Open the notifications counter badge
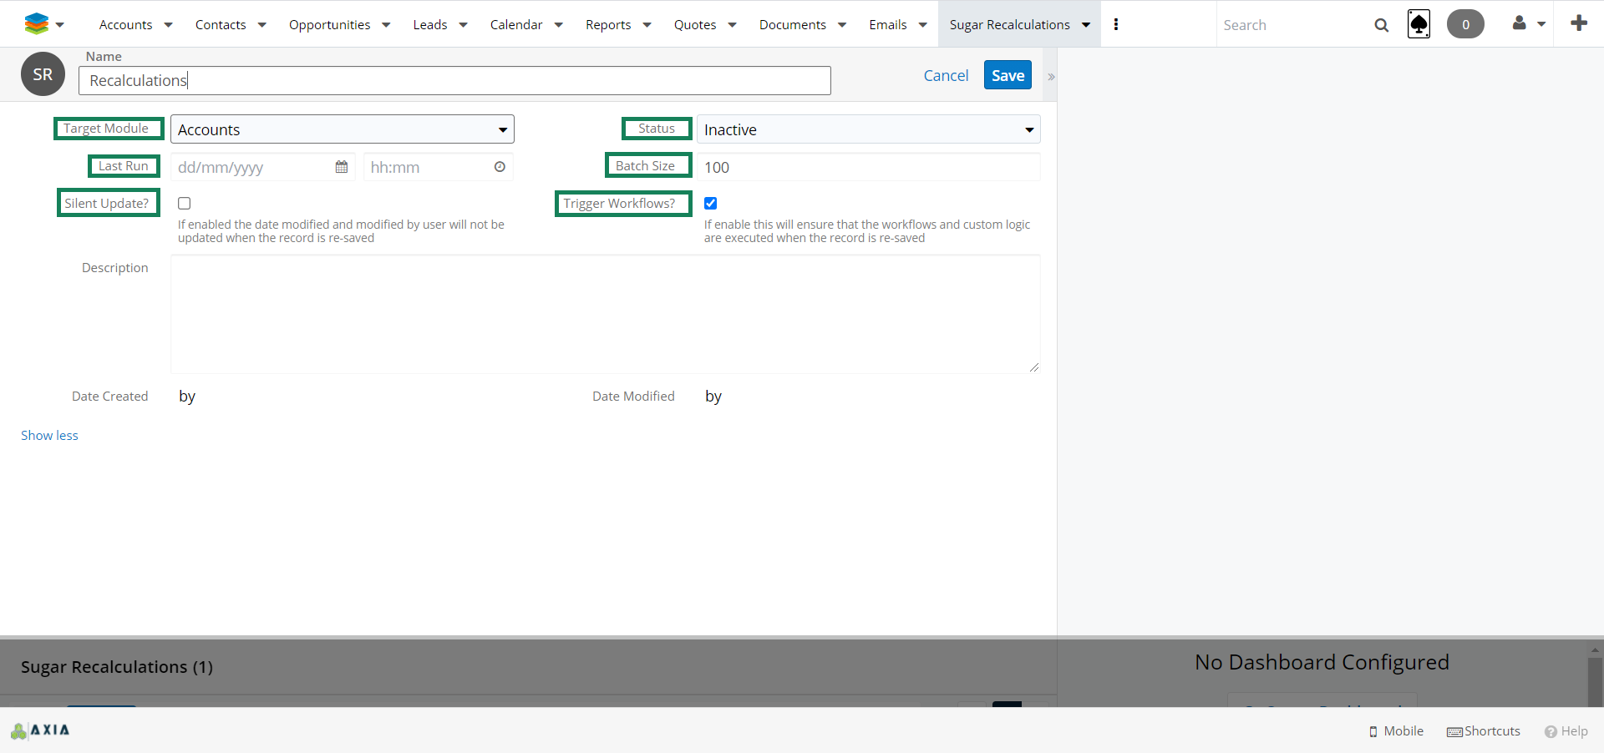This screenshot has width=1604, height=753. 1464,24
